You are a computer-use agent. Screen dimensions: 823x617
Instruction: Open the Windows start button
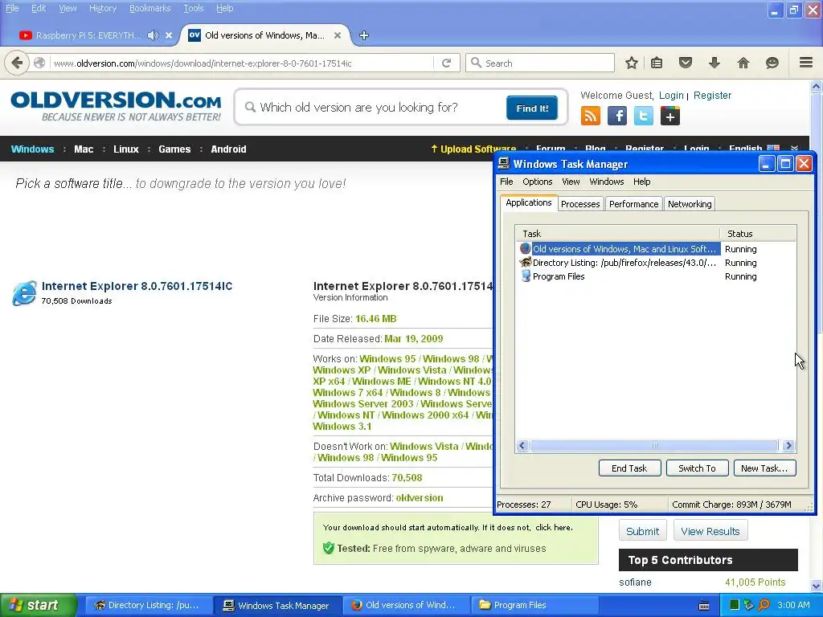pos(38,605)
